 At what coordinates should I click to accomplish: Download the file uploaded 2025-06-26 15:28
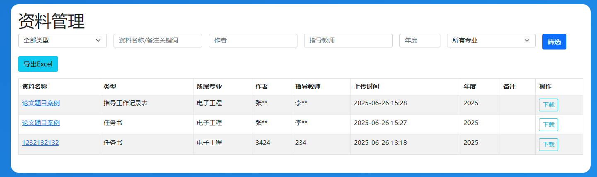click(549, 105)
